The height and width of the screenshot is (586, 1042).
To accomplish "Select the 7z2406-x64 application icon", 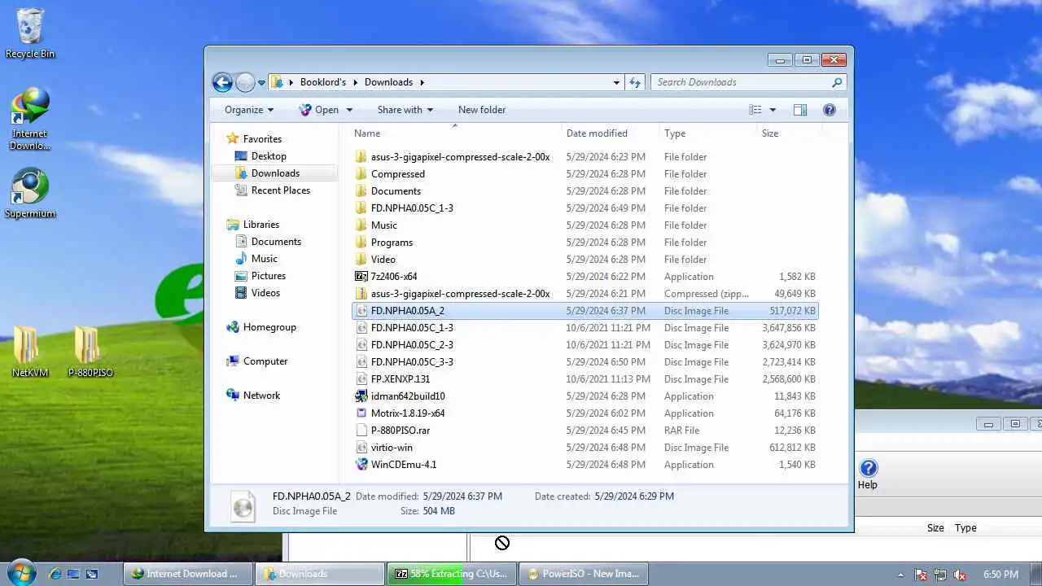I will point(361,277).
